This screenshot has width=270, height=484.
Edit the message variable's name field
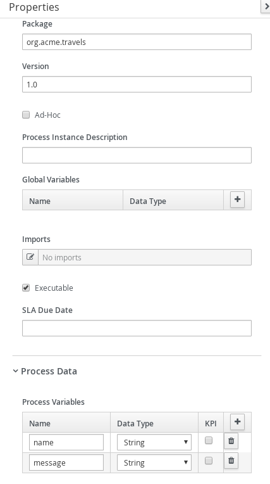click(x=66, y=462)
